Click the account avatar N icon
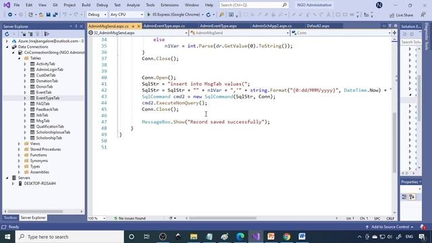The width and height of the screenshot is (432, 243). click(379, 5)
